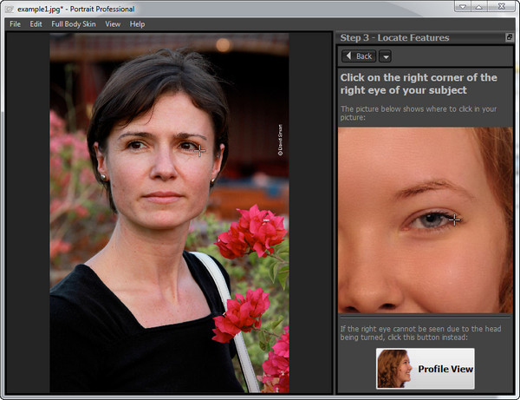520x400 pixels.
Task: Click the 'The picture below shows' text
Action: coord(419,113)
